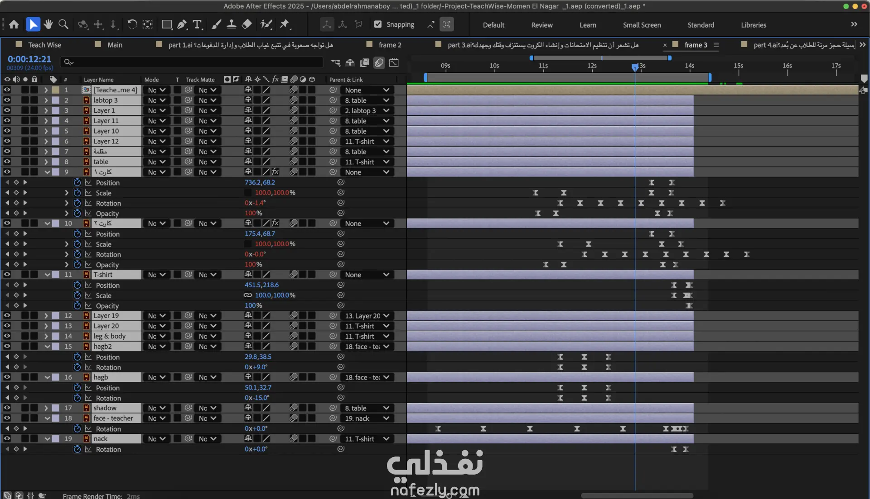Viewport: 870px width, 499px height.
Task: Select the Home icon in toolbar
Action: tap(14, 24)
